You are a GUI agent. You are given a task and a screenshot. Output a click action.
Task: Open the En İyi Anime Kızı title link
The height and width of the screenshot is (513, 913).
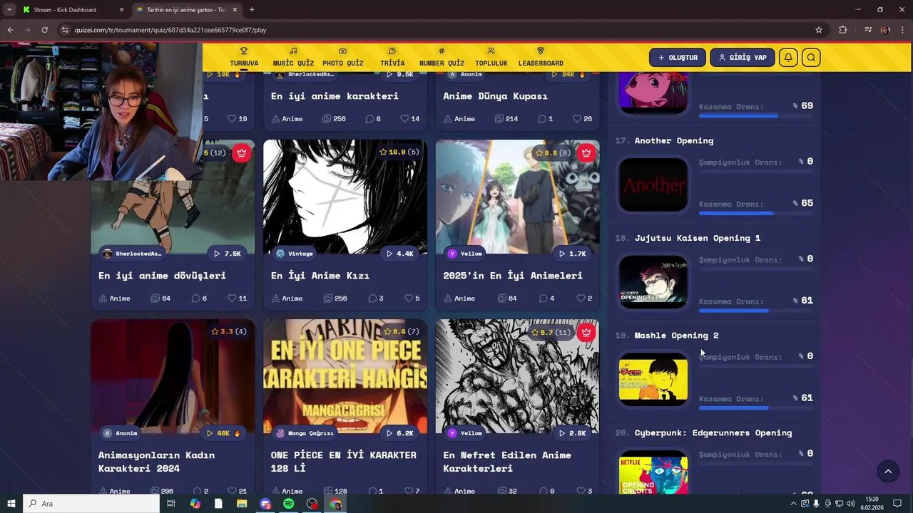[320, 275]
